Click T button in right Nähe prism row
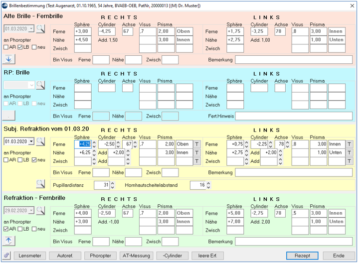 [197, 152]
